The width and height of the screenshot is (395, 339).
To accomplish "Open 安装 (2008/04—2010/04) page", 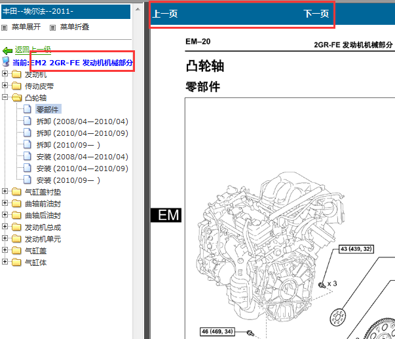I will coord(82,157).
